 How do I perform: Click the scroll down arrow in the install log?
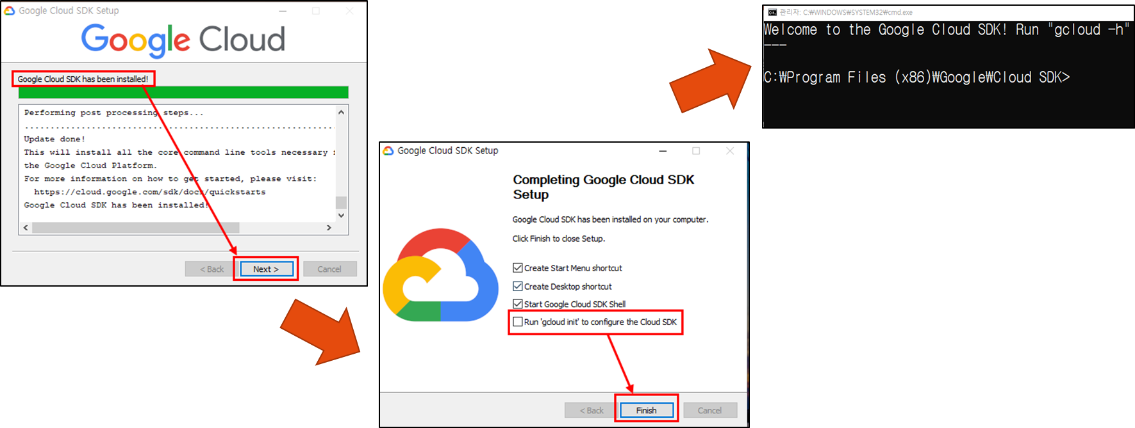(341, 216)
